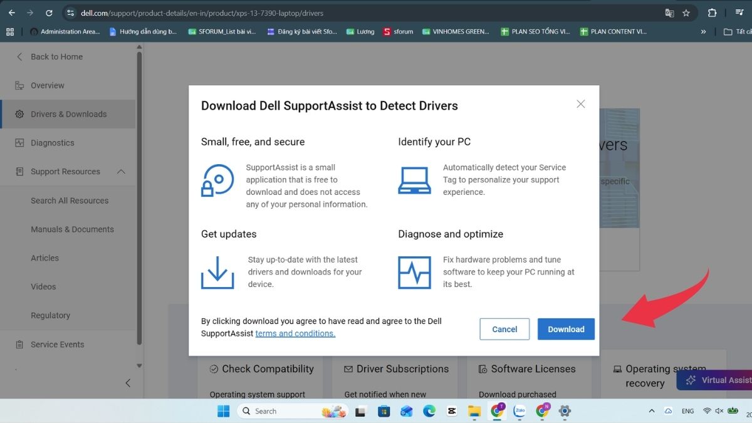752x423 pixels.
Task: Open the terms and conditions link
Action: pos(295,333)
